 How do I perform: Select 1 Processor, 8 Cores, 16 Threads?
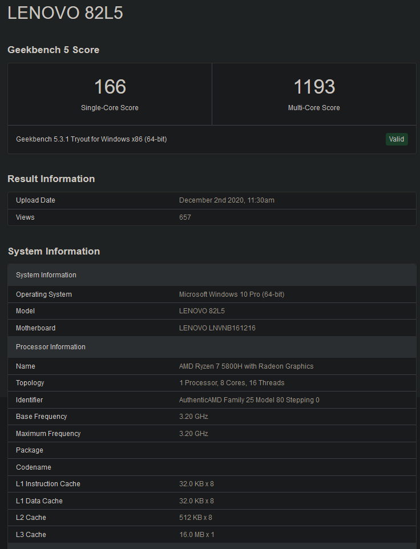(232, 383)
